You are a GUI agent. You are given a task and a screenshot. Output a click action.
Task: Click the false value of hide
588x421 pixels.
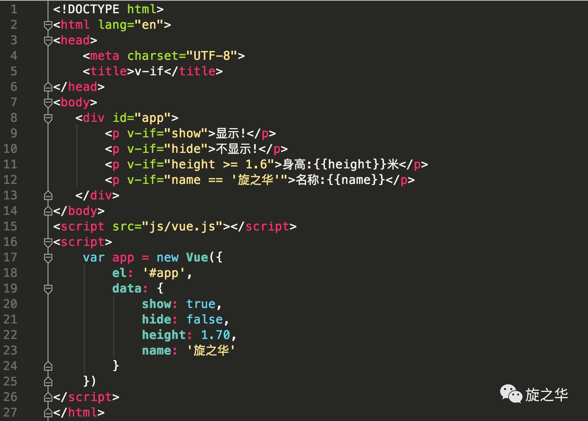tap(205, 319)
